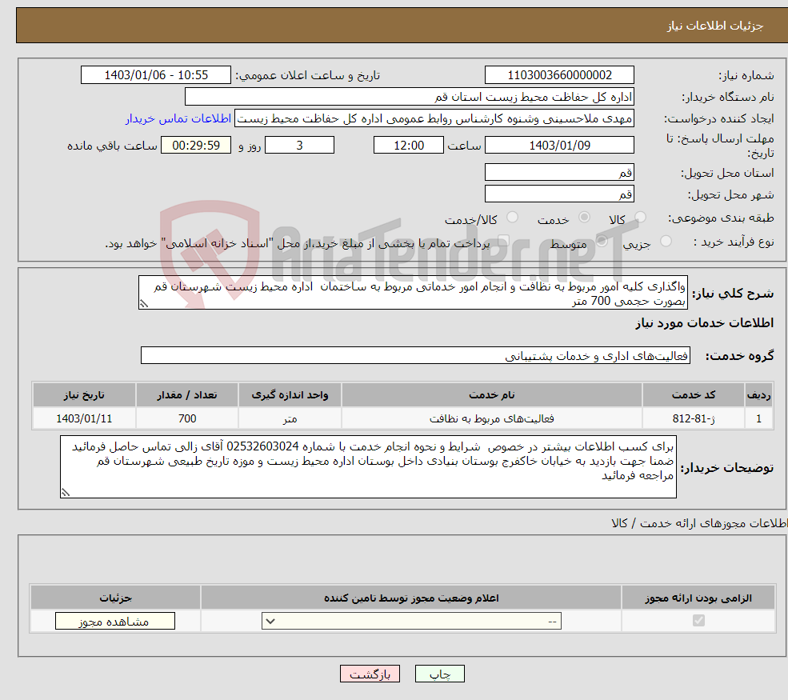The height and width of the screenshot is (700, 788).
Task: Click the نام خدمت column header
Action: [x=491, y=395]
